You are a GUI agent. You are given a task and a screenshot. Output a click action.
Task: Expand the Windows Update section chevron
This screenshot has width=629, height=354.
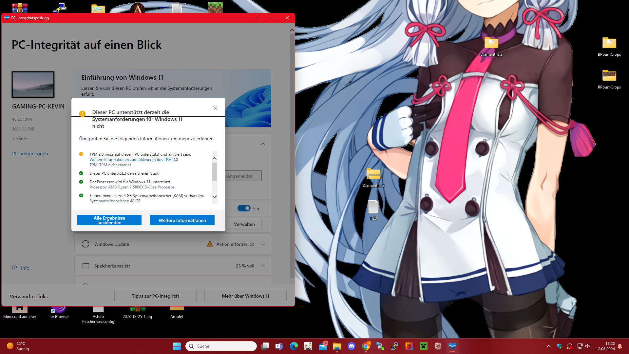(263, 244)
